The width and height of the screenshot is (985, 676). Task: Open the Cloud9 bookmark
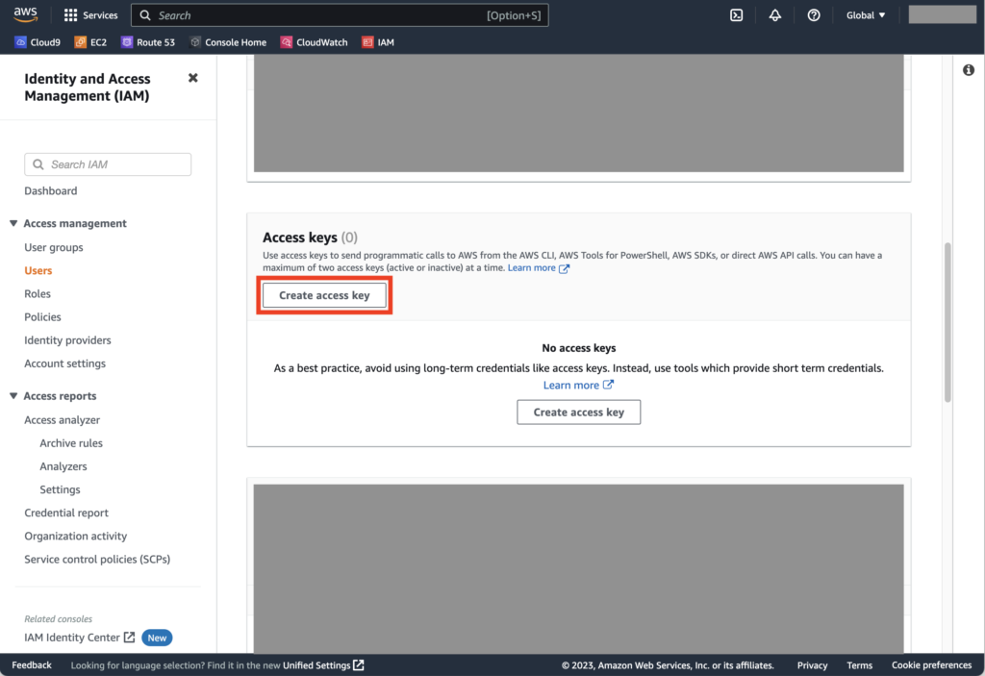point(38,42)
